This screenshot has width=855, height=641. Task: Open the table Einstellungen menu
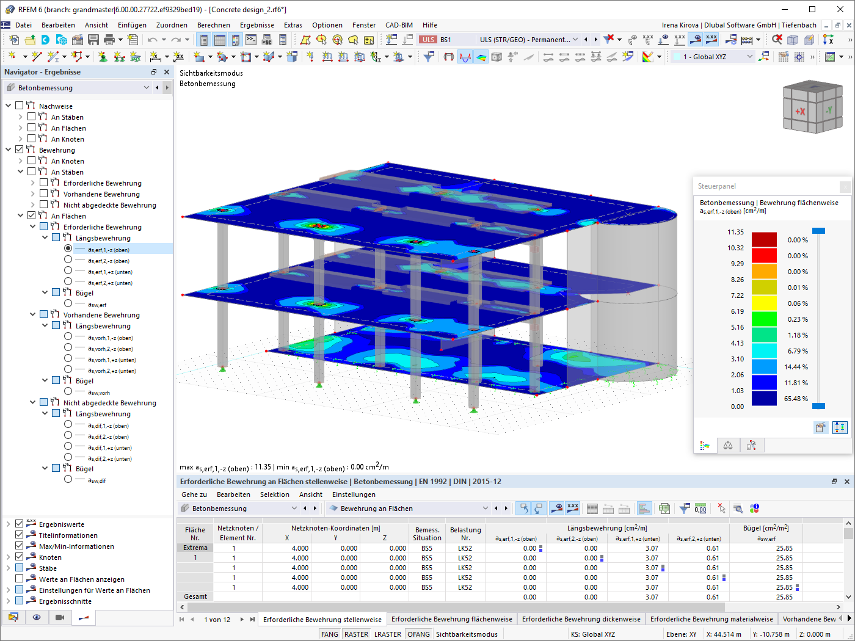(x=354, y=494)
